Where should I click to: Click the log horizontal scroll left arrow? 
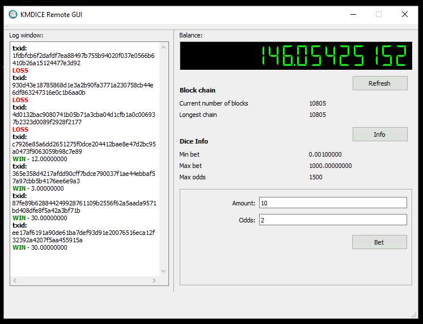click(15, 280)
